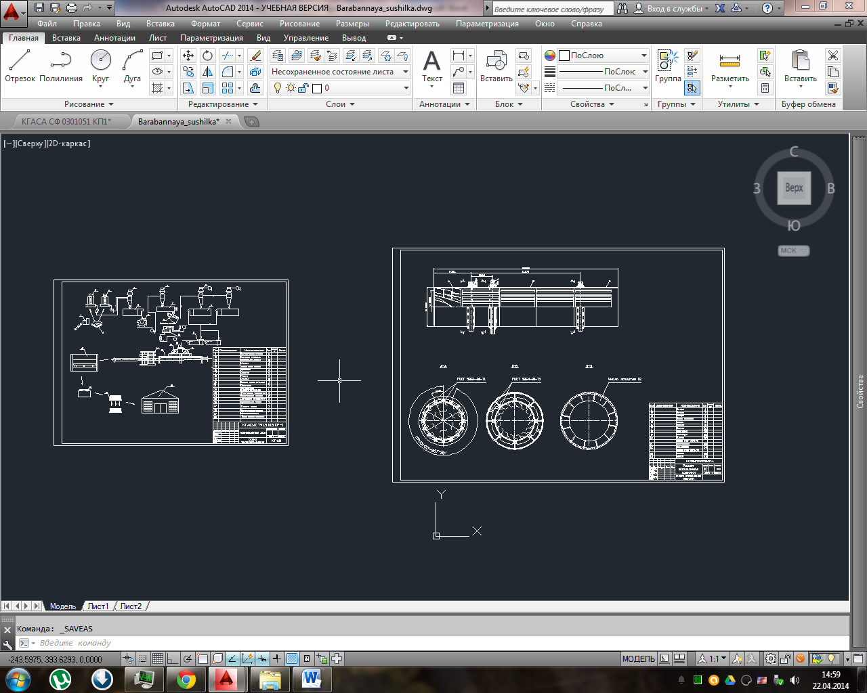Click the Stretch tool icon
Image resolution: width=867 pixels, height=693 pixels.
[188, 88]
